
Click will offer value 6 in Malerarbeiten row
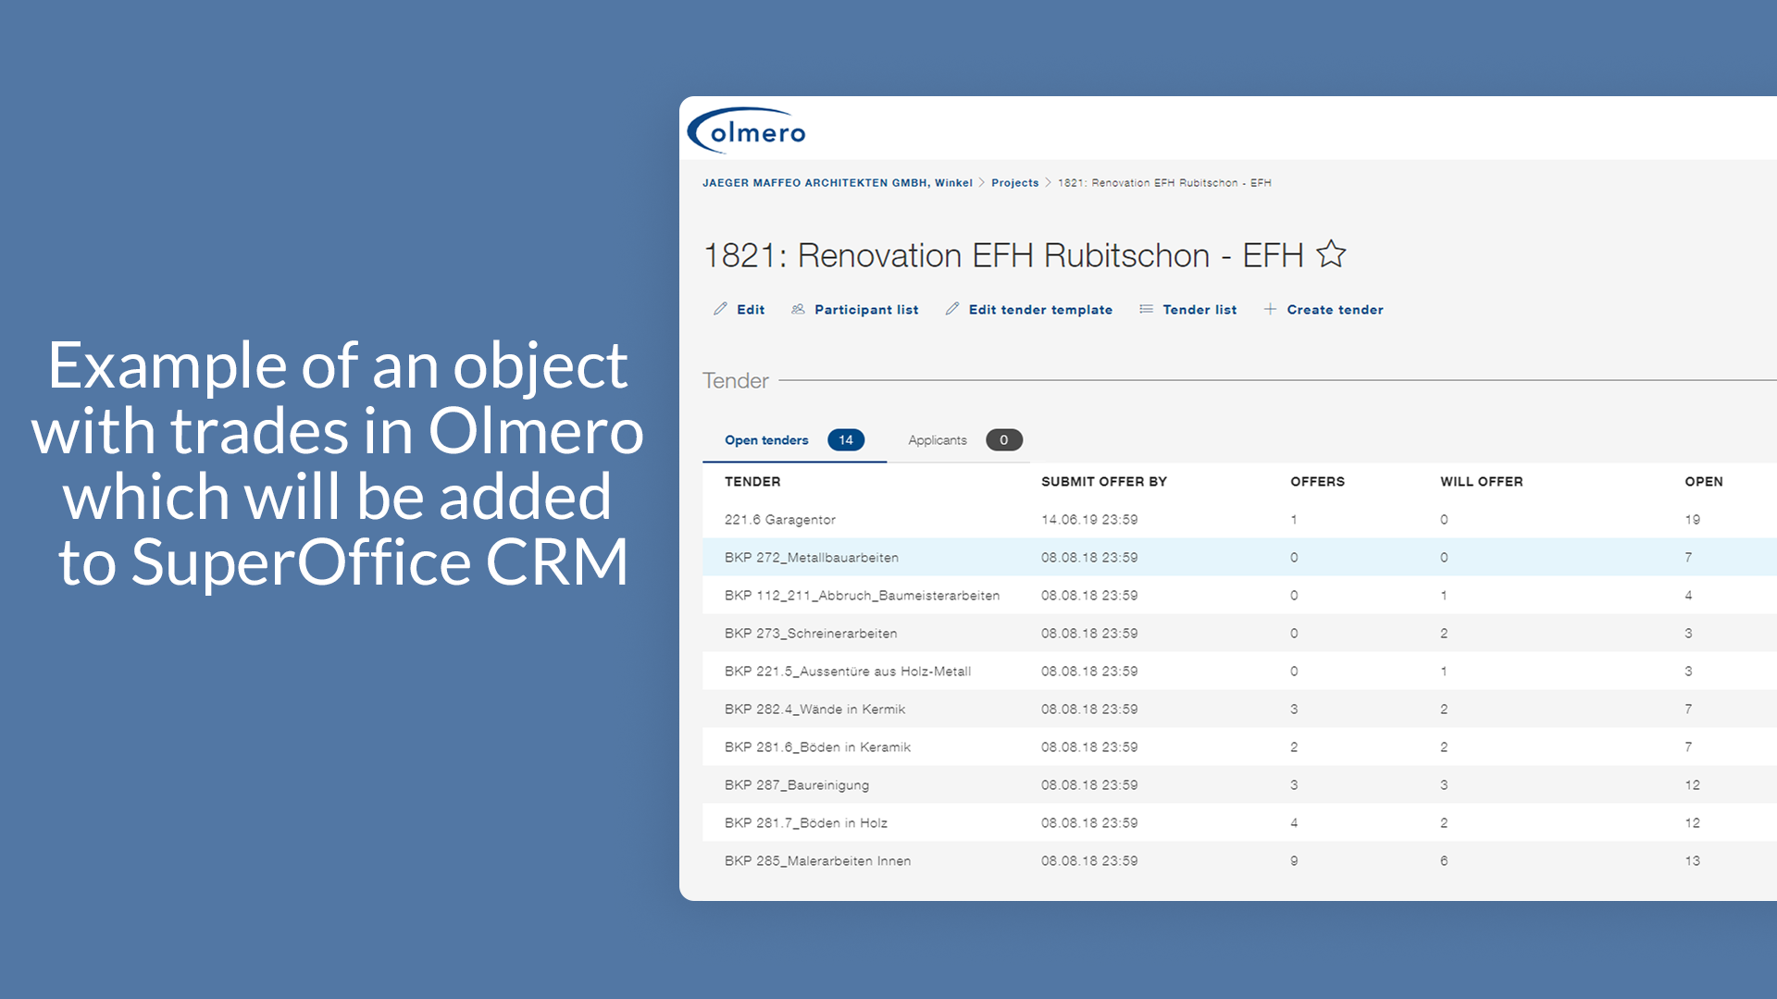point(1444,861)
